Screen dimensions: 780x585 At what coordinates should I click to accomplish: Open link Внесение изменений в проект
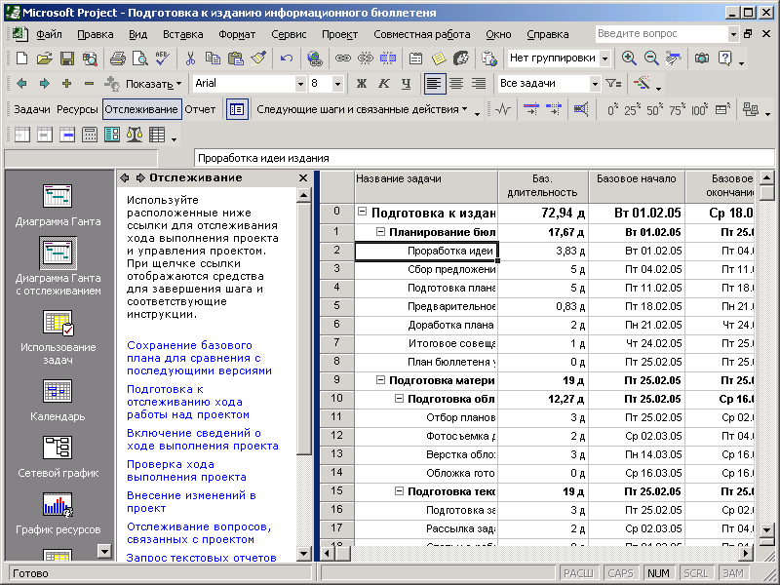click(x=191, y=501)
